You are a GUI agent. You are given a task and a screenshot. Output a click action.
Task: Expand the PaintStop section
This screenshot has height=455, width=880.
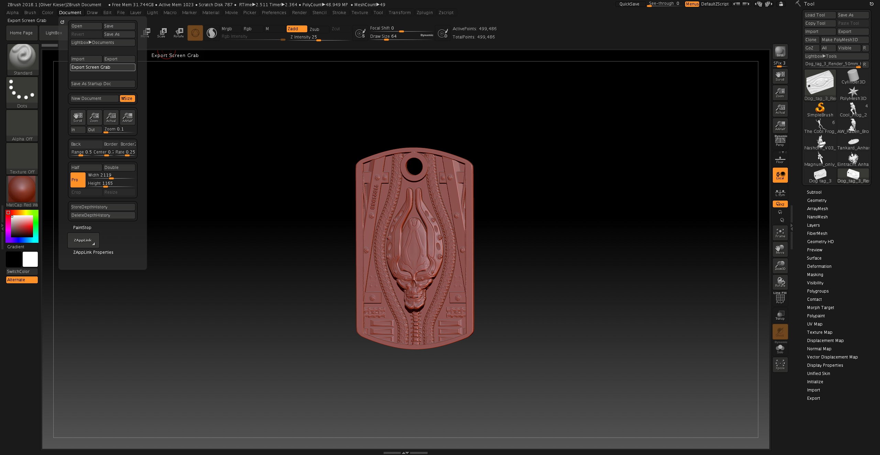pyautogui.click(x=82, y=228)
